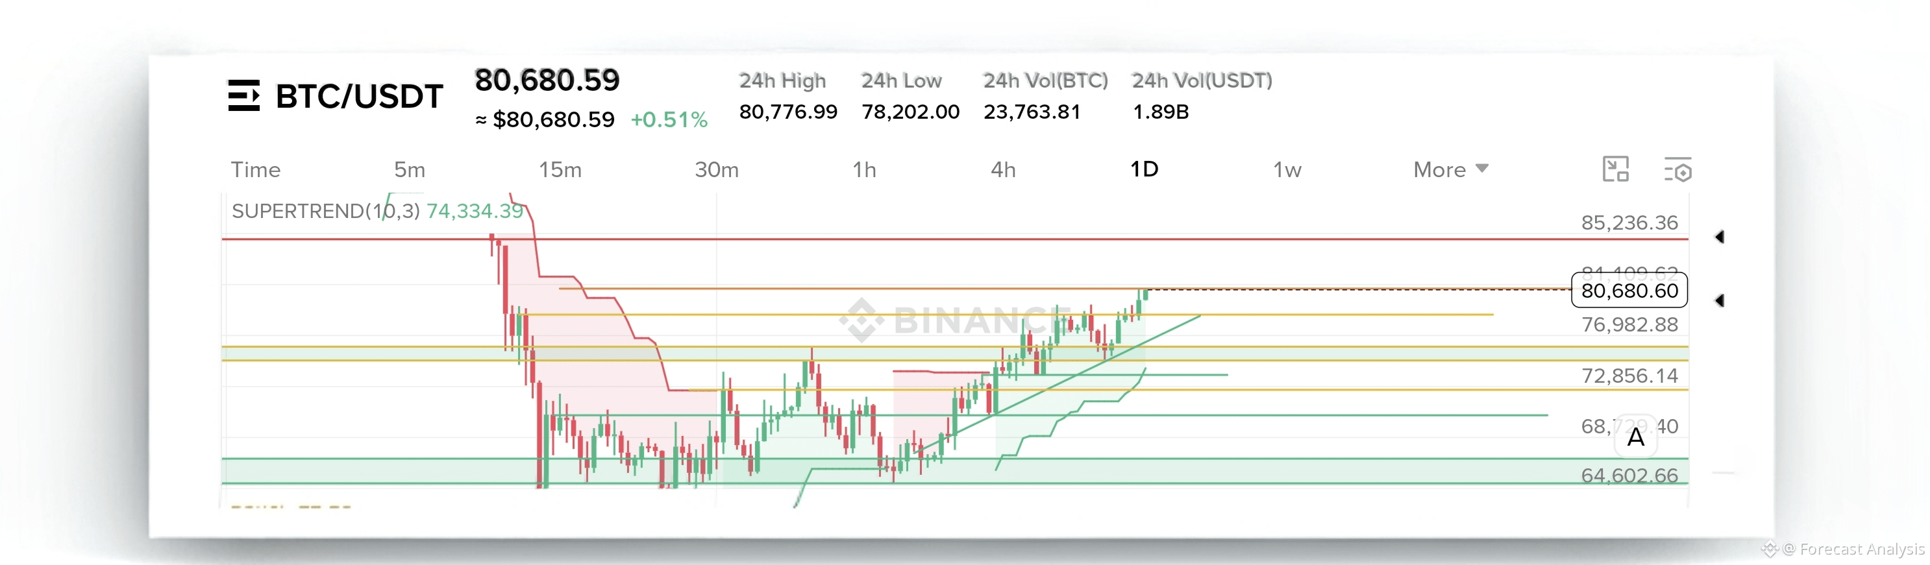Click the ≈ $80,680.59 USD equivalent

point(545,120)
